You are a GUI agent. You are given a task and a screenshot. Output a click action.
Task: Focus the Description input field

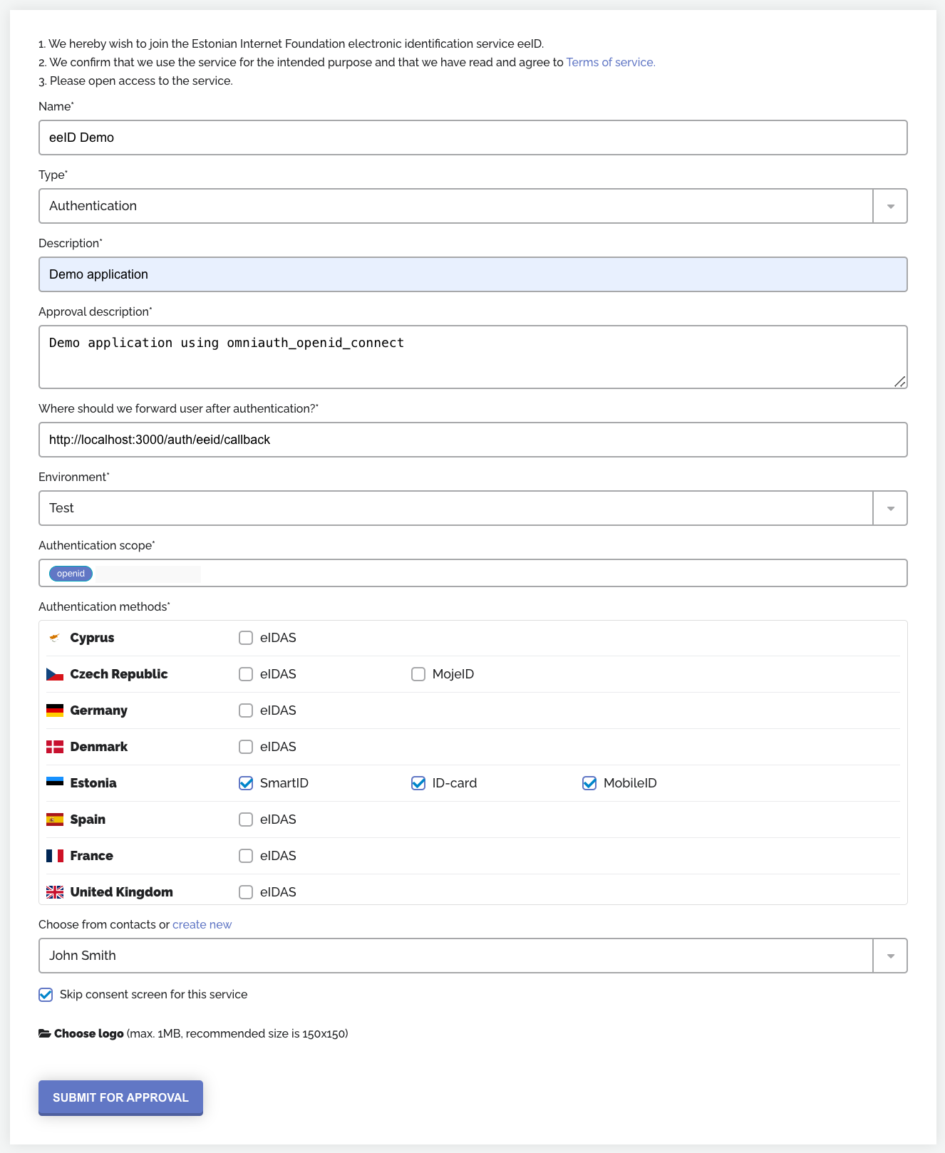(x=473, y=274)
